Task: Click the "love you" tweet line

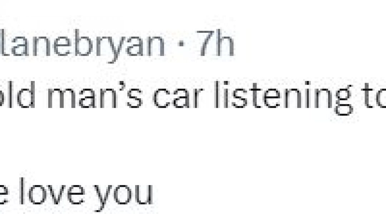Action: (x=76, y=194)
